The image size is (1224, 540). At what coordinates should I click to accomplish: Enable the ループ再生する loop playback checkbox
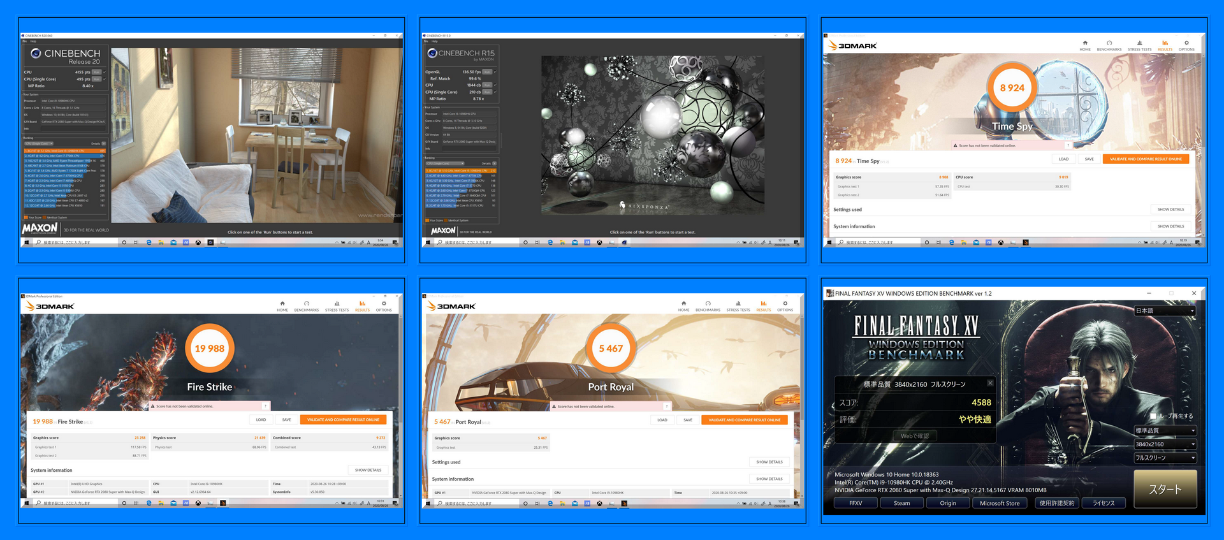tap(1153, 416)
